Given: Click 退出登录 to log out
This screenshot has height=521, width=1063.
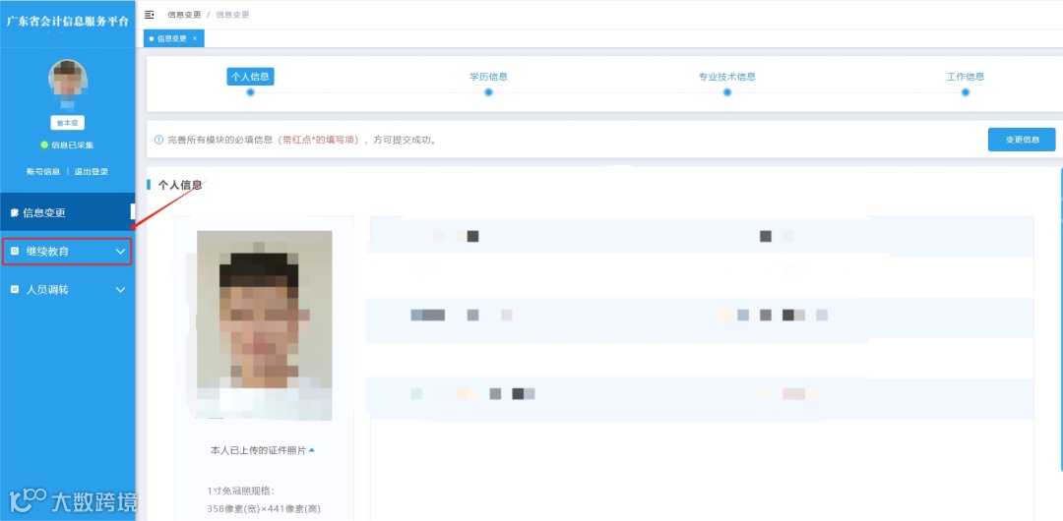Looking at the screenshot, I should click(91, 172).
